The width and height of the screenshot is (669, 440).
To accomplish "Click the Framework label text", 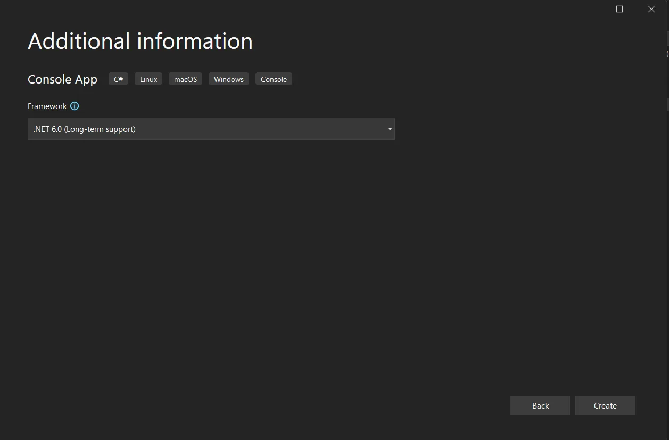I will (47, 106).
